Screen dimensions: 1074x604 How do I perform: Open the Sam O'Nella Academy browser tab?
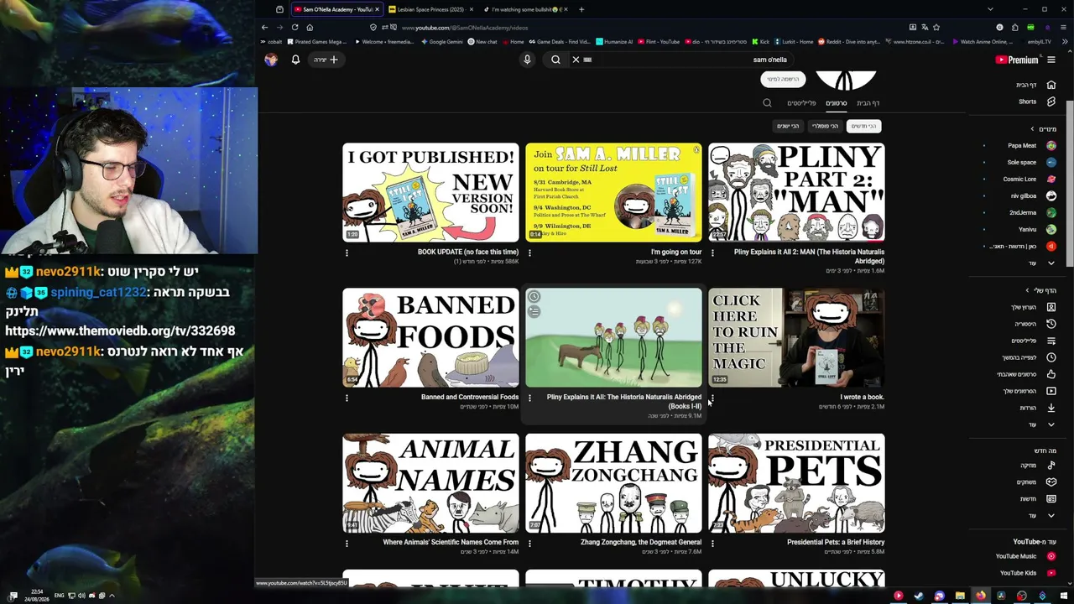click(336, 9)
